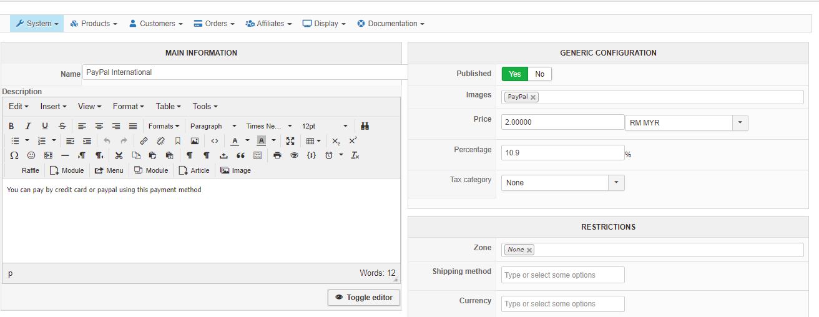This screenshot has width=819, height=317.
Task: Click into the Percentage input field
Action: pos(562,153)
